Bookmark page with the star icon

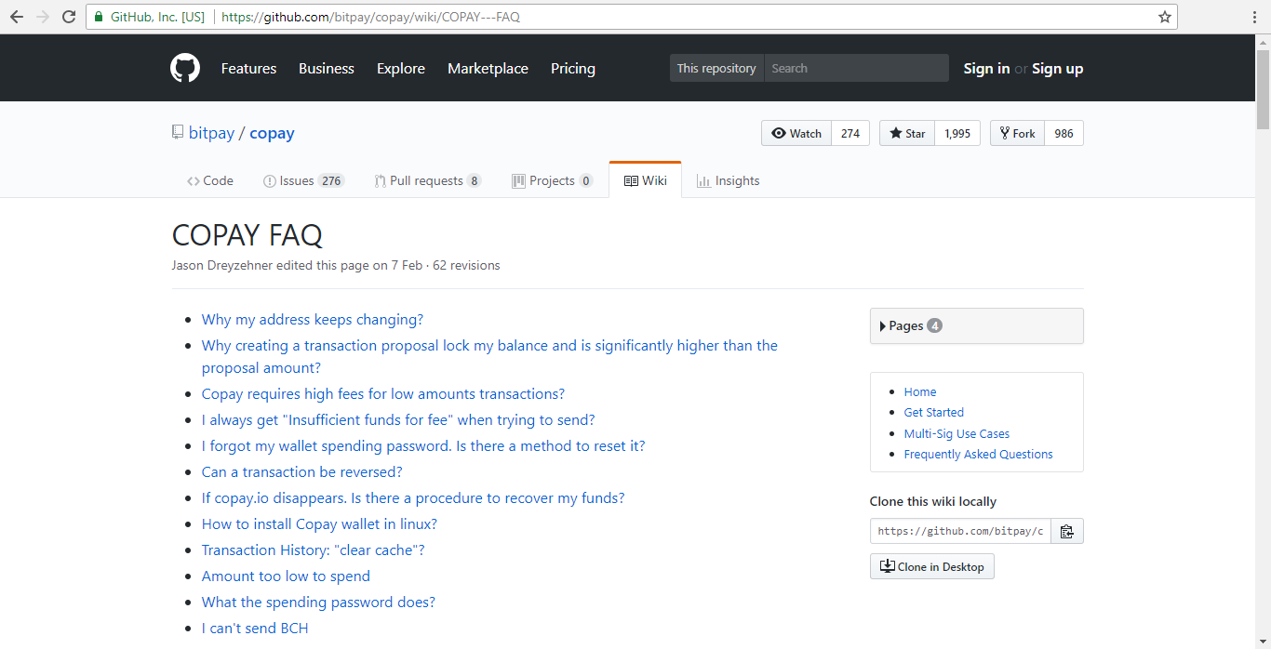click(x=1164, y=17)
